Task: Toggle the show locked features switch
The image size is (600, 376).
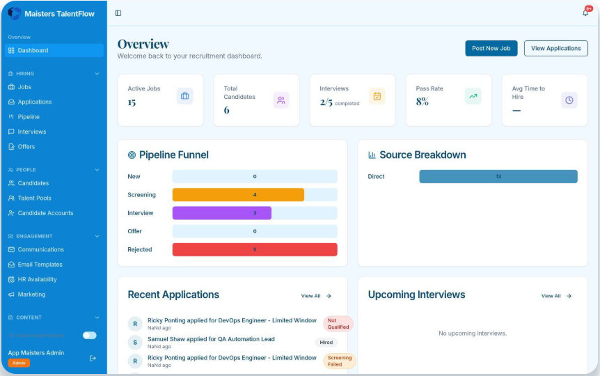Action: pyautogui.click(x=90, y=336)
